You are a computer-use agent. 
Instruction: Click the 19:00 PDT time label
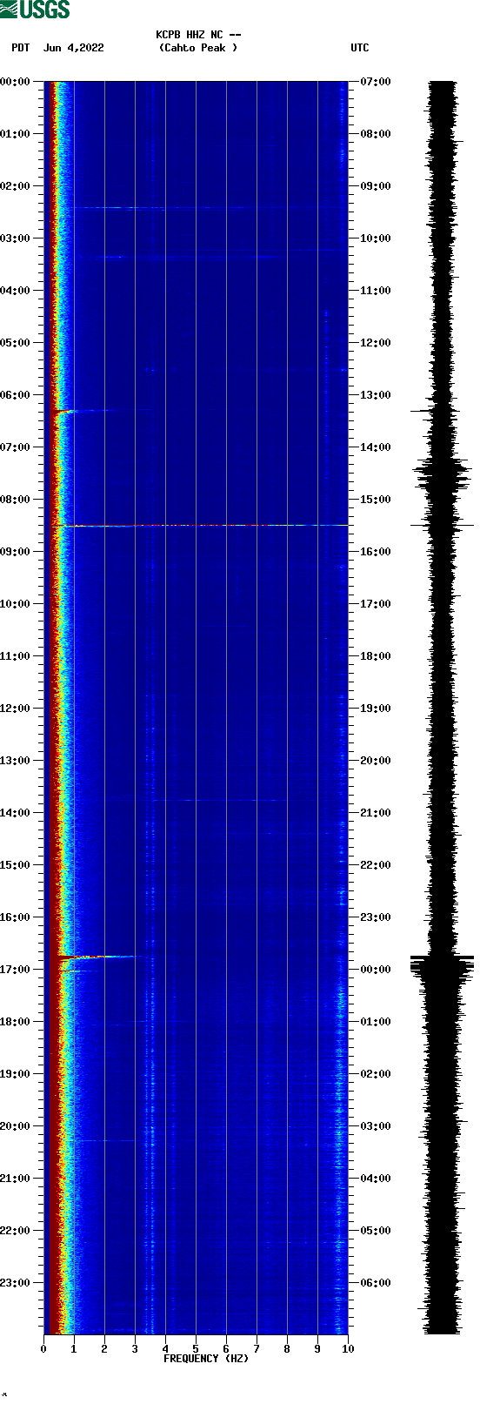[x=16, y=1074]
